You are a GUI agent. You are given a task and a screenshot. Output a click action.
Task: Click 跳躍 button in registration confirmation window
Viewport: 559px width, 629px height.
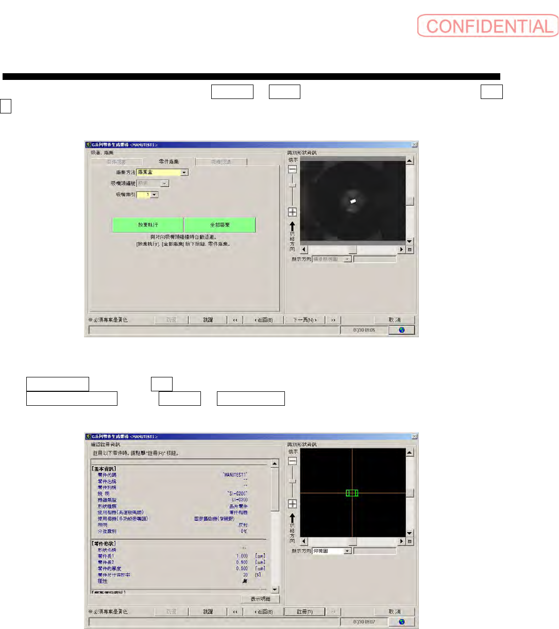pos(208,612)
